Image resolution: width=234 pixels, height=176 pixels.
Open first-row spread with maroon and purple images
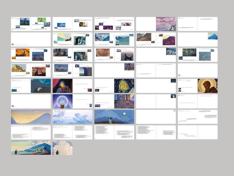tap(114, 24)
